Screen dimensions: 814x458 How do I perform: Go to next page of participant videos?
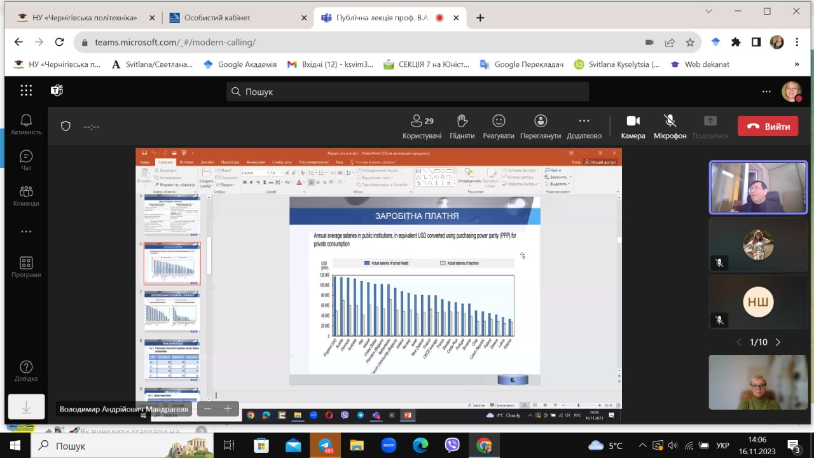778,342
